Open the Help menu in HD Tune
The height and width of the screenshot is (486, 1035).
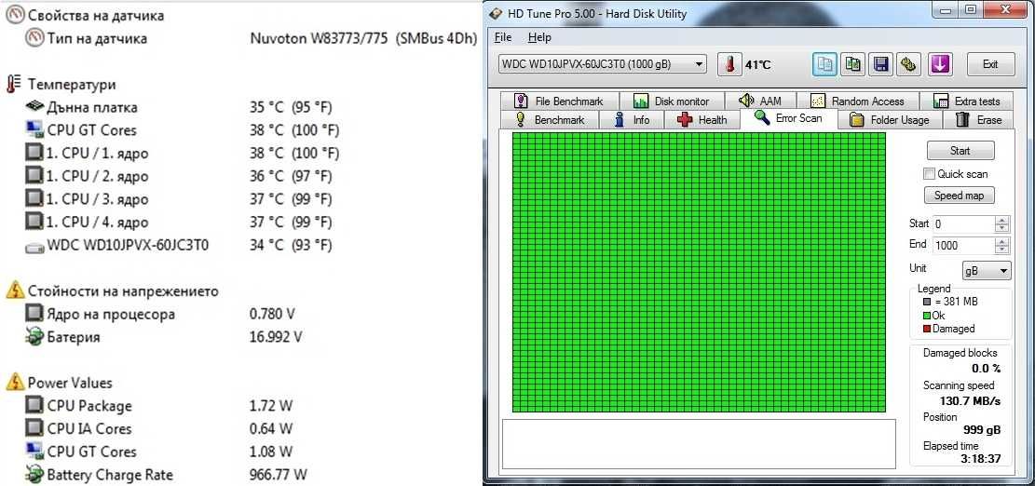[540, 37]
